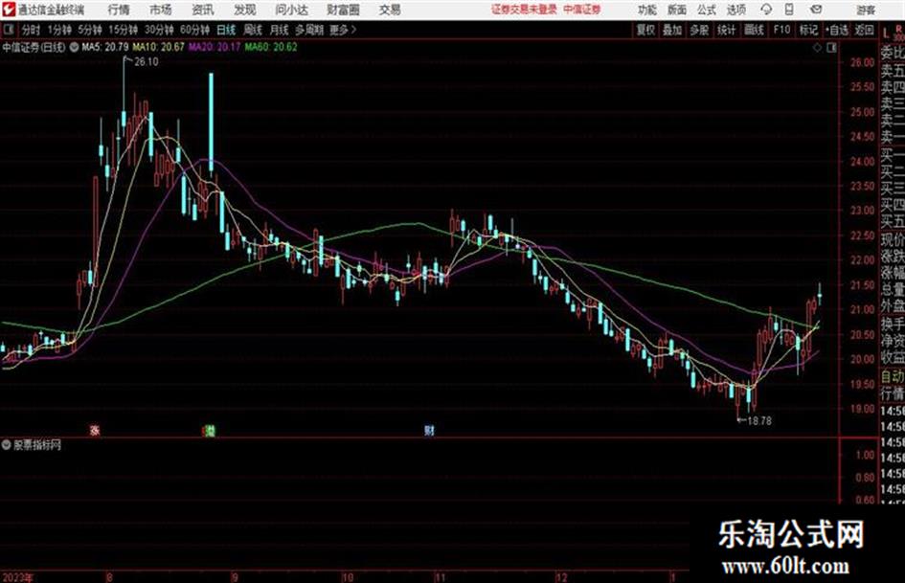Click the 通达信 red logo icon
The image size is (905, 583).
click(x=9, y=10)
